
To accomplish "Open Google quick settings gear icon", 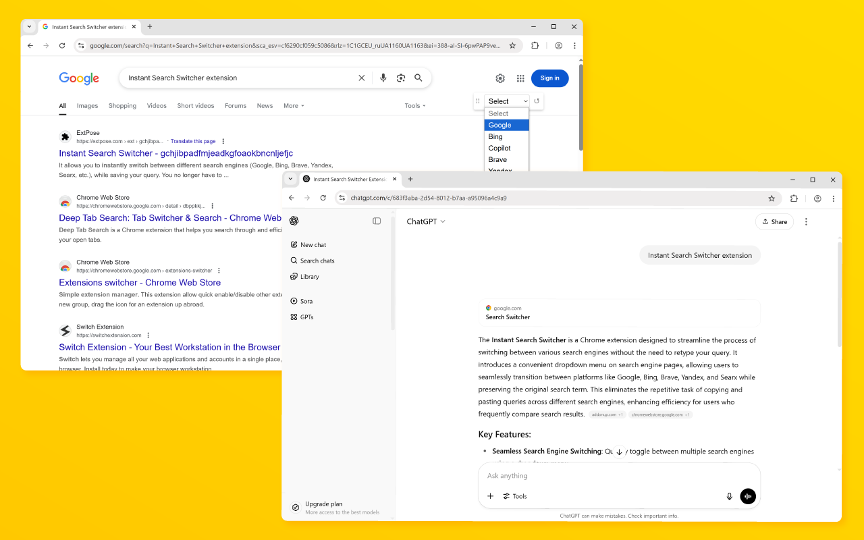I will point(500,78).
